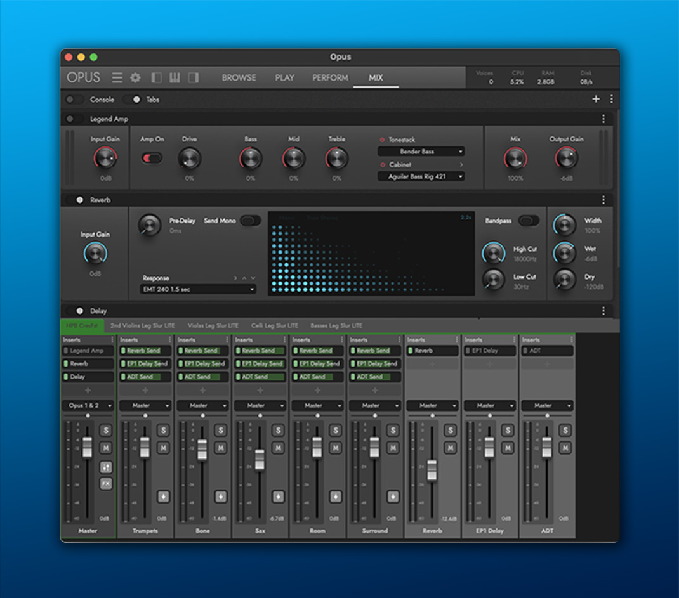Open the Sax Master output dropdown

[x=260, y=405]
